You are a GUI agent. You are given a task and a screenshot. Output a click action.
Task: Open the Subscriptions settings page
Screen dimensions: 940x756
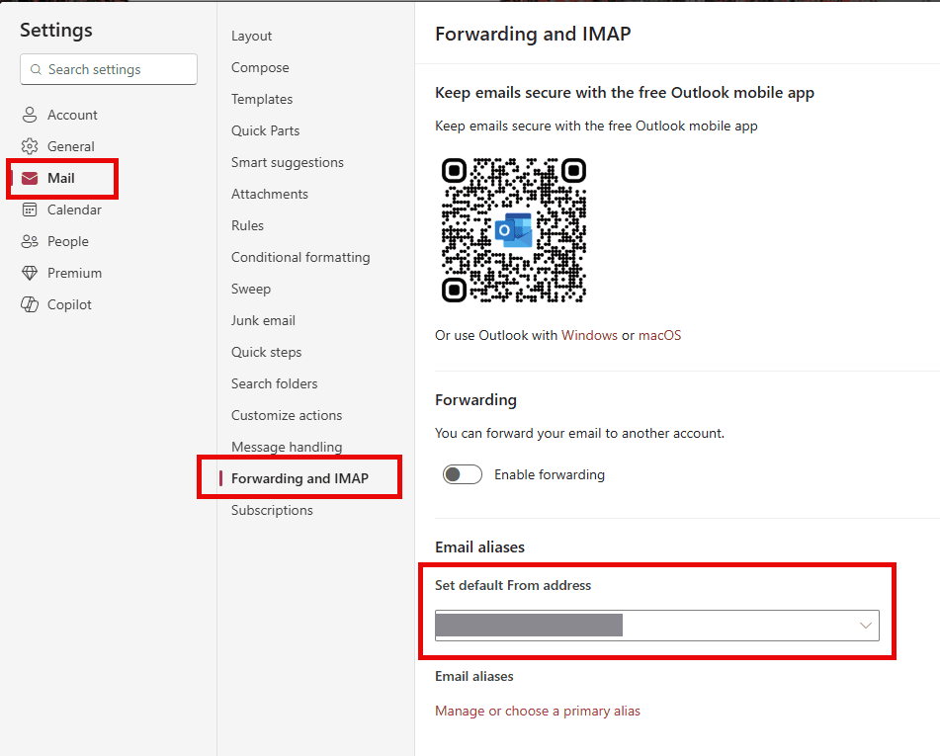point(272,510)
